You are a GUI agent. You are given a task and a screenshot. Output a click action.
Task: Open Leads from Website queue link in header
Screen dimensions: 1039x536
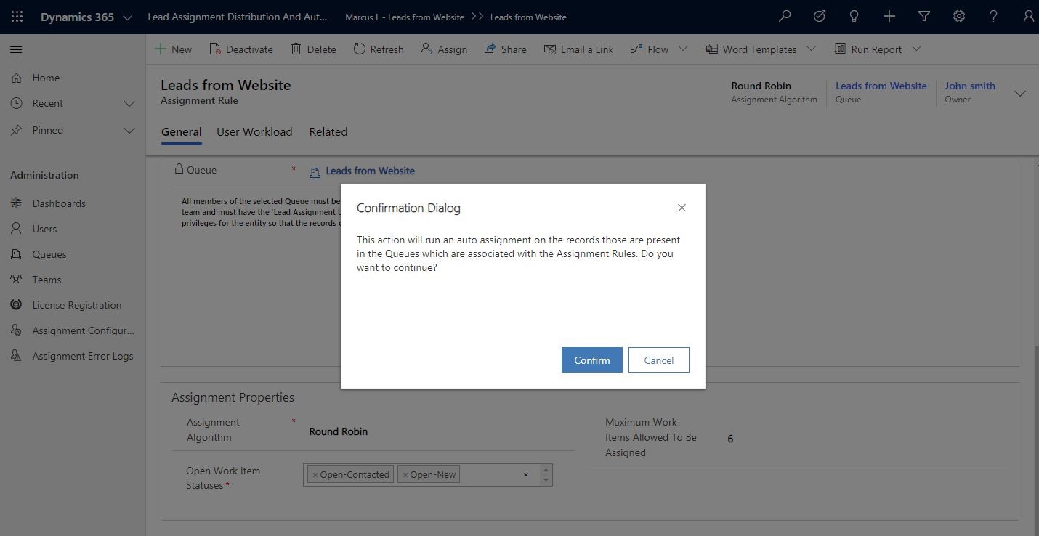(881, 86)
